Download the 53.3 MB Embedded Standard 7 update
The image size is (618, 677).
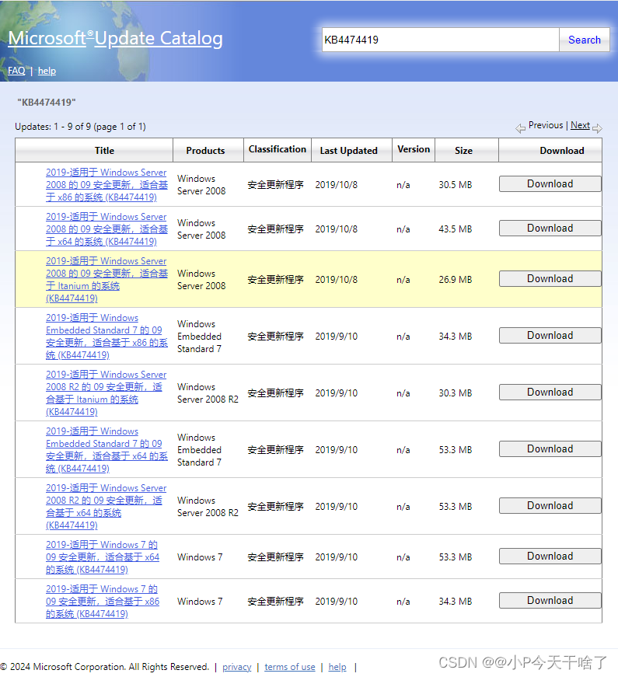[550, 449]
